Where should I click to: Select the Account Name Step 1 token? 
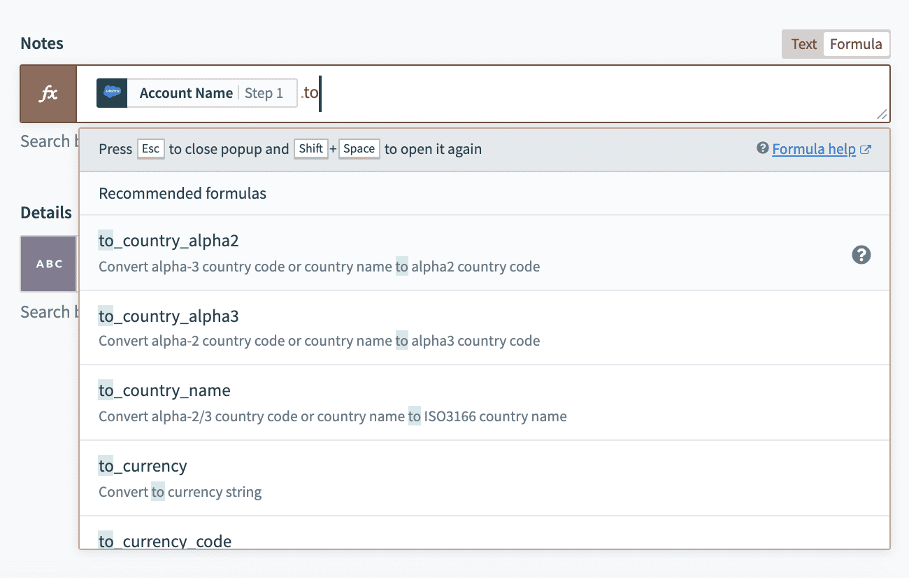click(x=196, y=92)
